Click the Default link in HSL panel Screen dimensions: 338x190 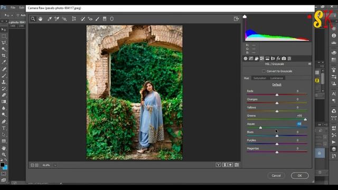coord(277,84)
